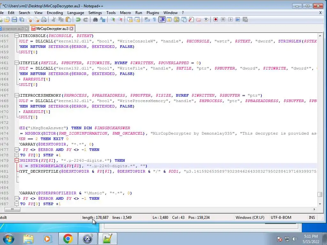The height and width of the screenshot is (245, 327).
Task: Open the Plugins menu
Action: [x=153, y=13]
